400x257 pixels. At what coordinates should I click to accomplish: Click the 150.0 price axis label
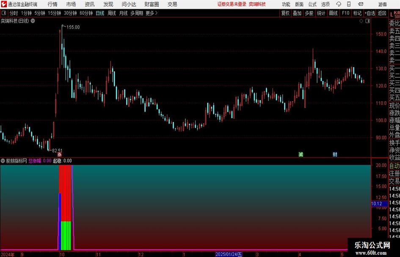[381, 34]
